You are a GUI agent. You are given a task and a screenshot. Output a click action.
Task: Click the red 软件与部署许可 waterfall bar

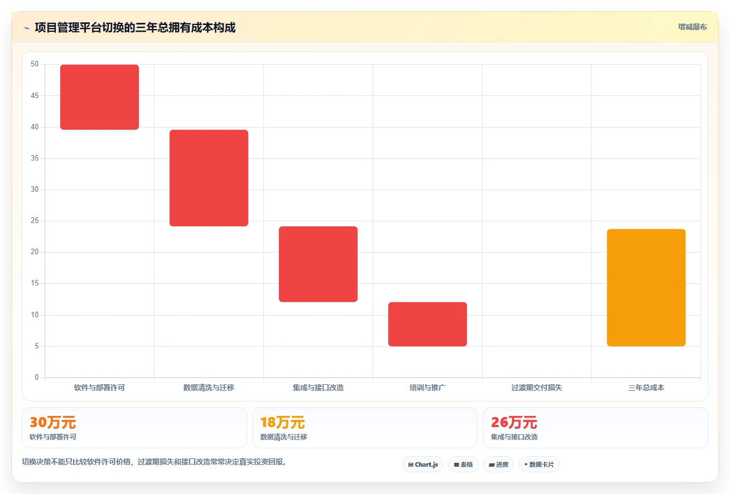99,97
